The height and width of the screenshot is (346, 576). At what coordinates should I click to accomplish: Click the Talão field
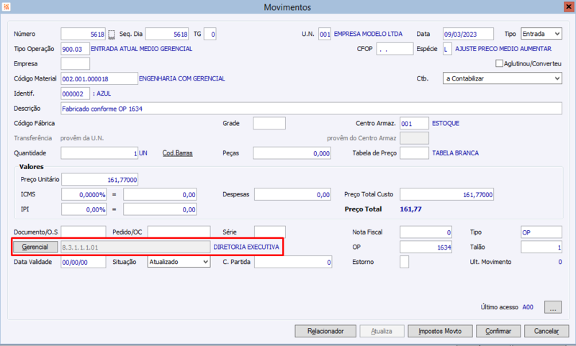click(541, 247)
